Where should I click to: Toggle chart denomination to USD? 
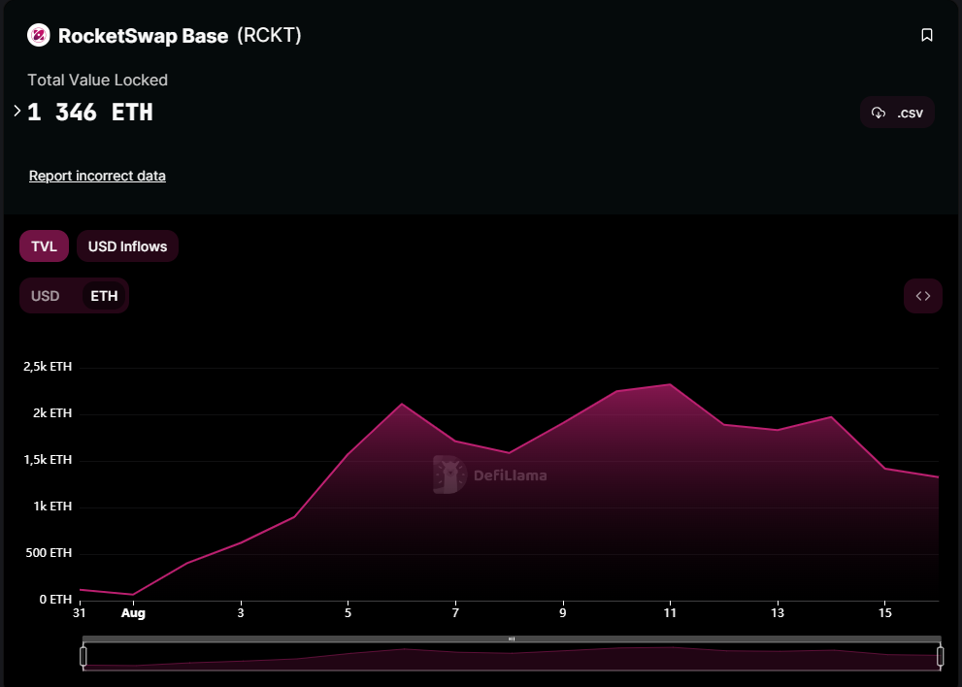click(x=46, y=296)
